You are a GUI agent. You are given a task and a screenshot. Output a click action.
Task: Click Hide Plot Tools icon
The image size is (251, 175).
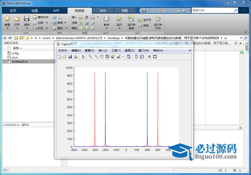[149, 57]
